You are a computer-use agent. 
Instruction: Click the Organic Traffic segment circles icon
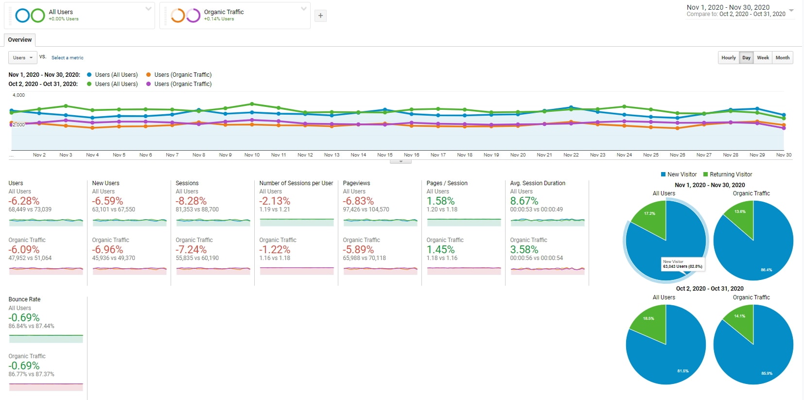pos(186,16)
